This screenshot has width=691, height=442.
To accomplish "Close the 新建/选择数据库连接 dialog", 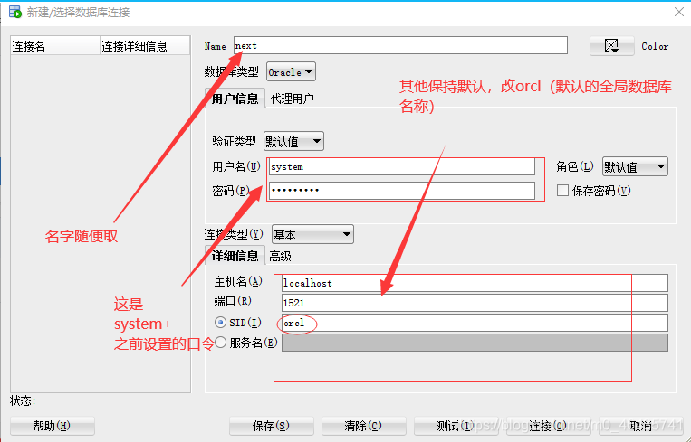I will [679, 12].
